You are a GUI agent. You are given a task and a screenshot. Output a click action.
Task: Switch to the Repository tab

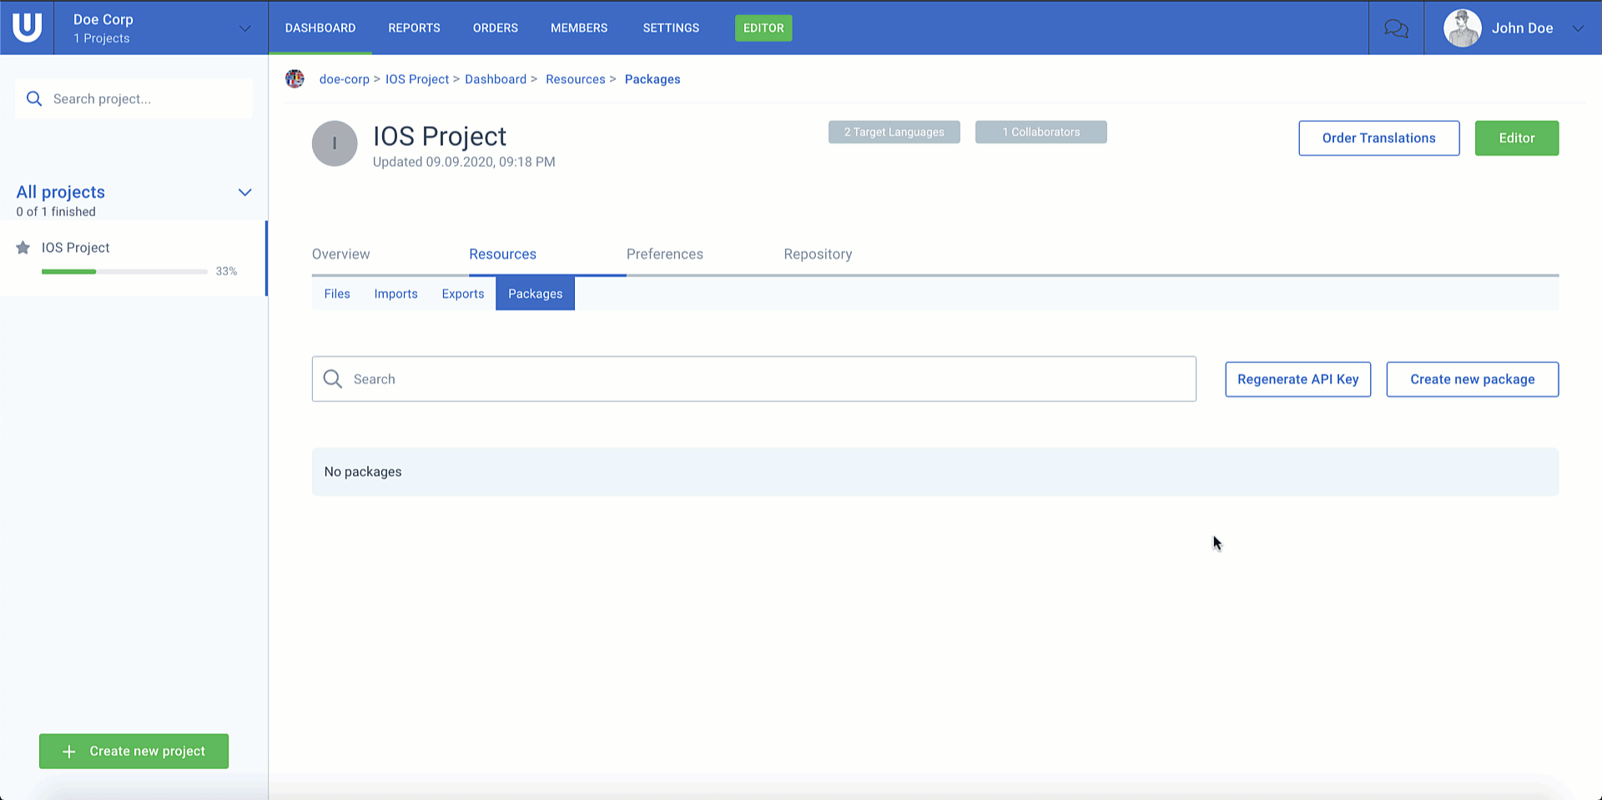[x=818, y=254]
